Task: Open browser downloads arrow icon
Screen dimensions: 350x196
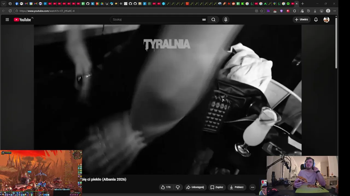Action: [x=315, y=11]
